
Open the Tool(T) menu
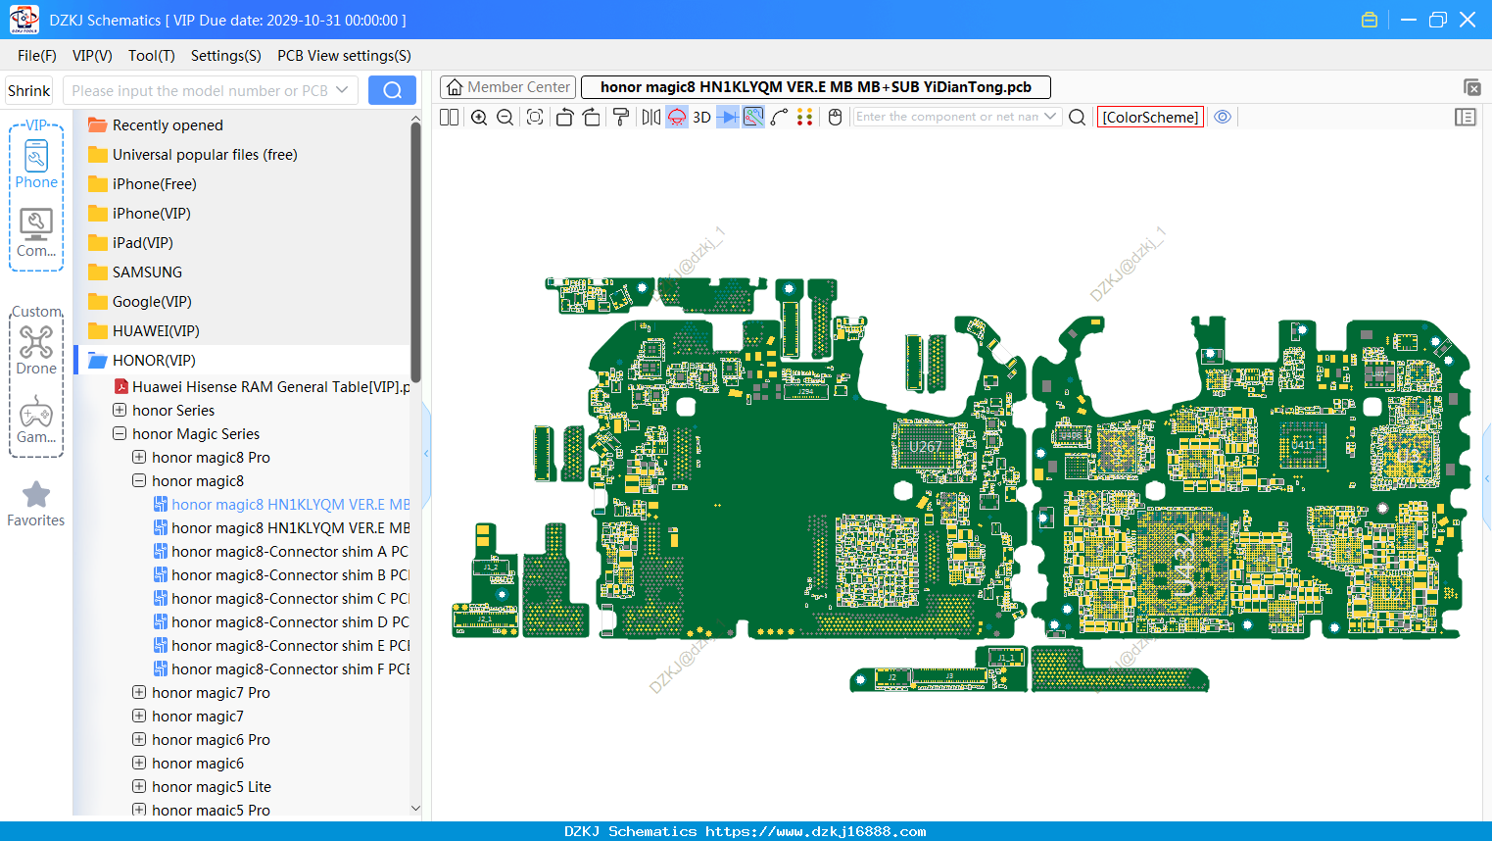click(152, 56)
